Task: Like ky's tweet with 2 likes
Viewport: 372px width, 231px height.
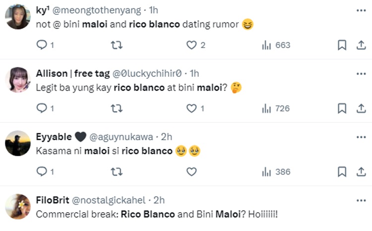Action: tap(191, 45)
